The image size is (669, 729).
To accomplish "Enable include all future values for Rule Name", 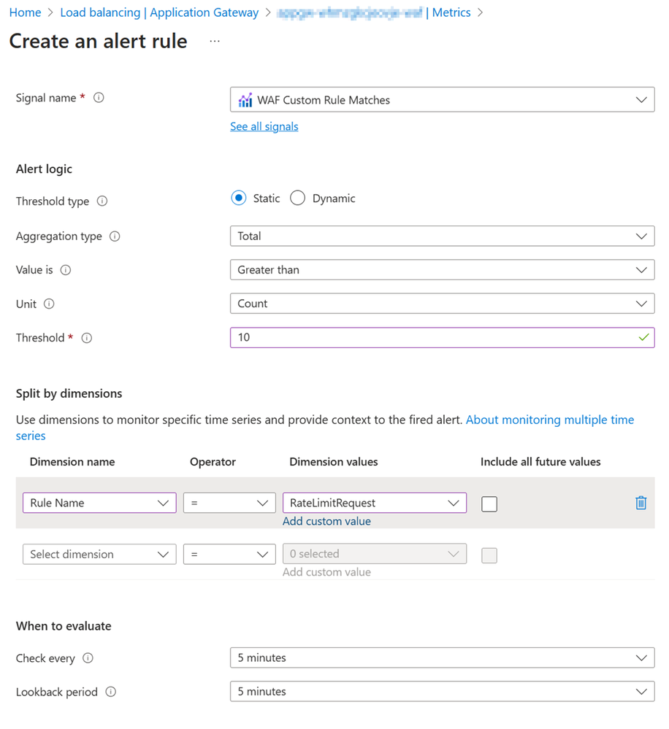I will pos(489,504).
